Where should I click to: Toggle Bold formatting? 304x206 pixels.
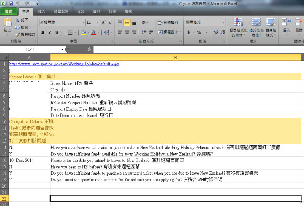click(43, 32)
